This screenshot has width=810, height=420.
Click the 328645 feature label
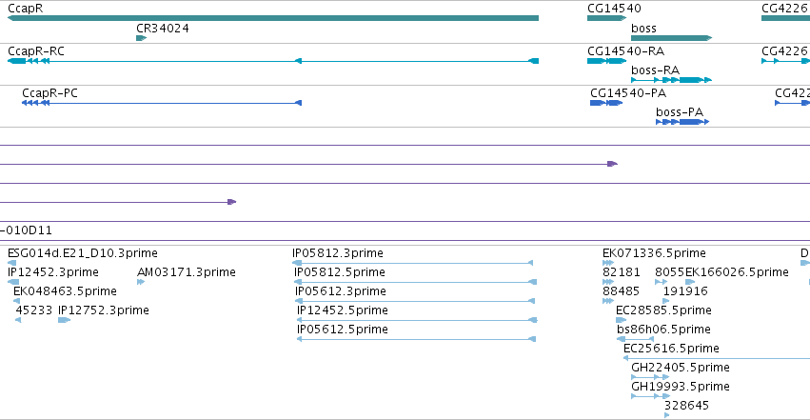pos(686,406)
